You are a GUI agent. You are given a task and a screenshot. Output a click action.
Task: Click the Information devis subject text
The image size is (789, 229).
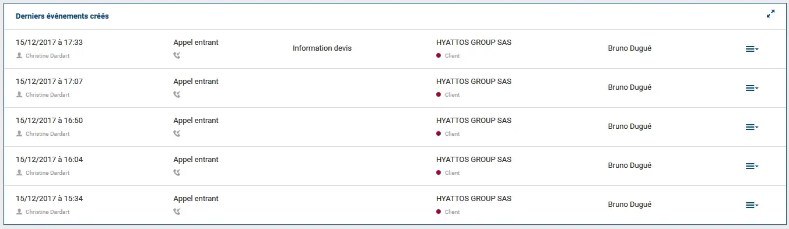322,48
